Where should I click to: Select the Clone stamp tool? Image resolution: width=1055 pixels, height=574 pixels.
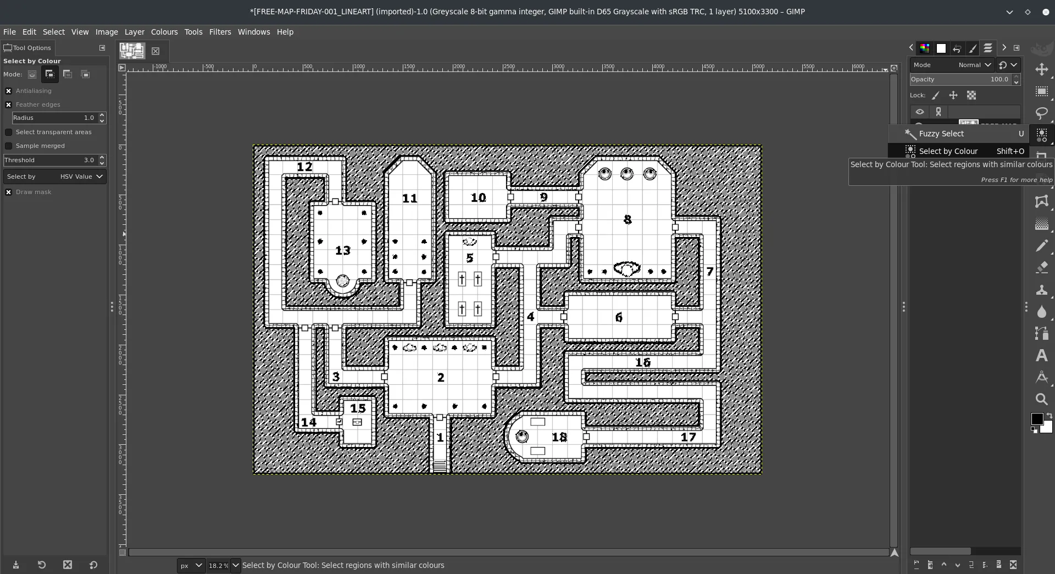(1041, 290)
